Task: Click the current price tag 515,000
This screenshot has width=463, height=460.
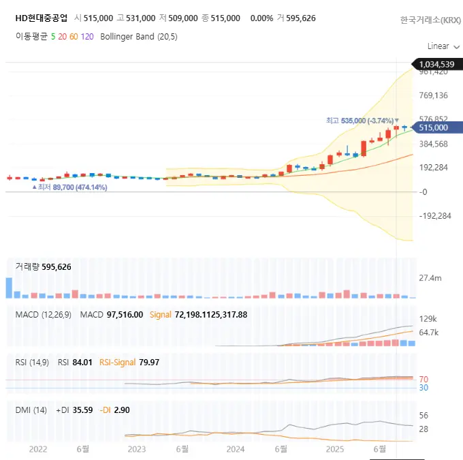Action: coord(437,127)
